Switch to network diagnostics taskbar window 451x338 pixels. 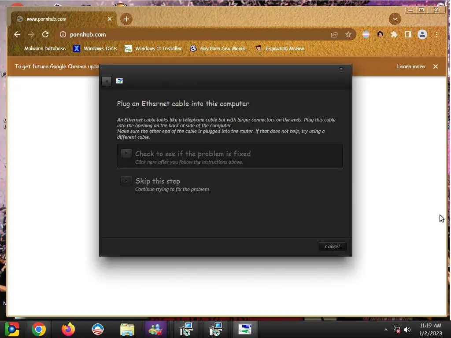click(245, 329)
